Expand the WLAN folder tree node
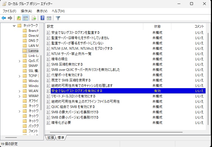 19,91
